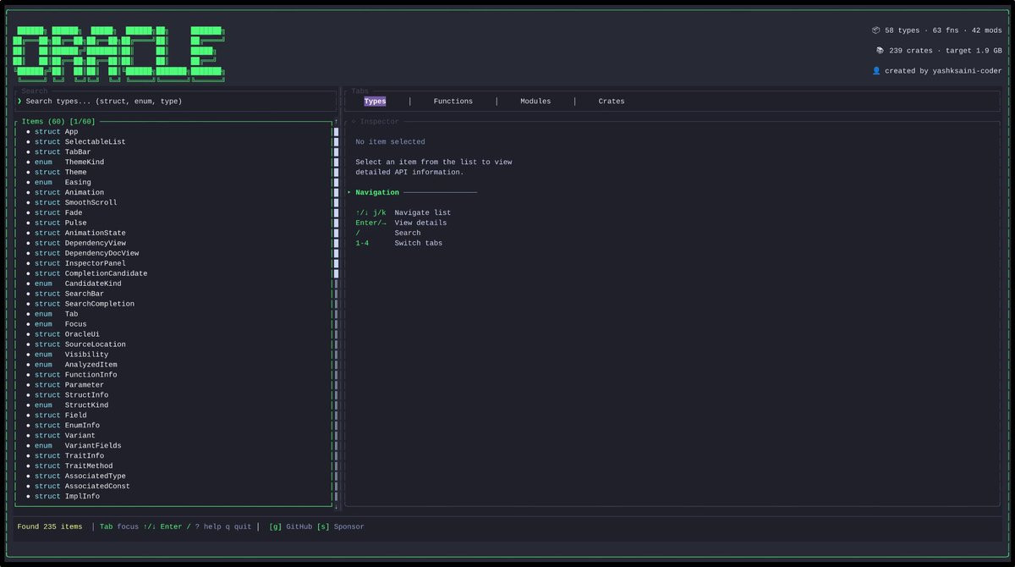Click the ORACLE ASCII logo

coord(119,53)
